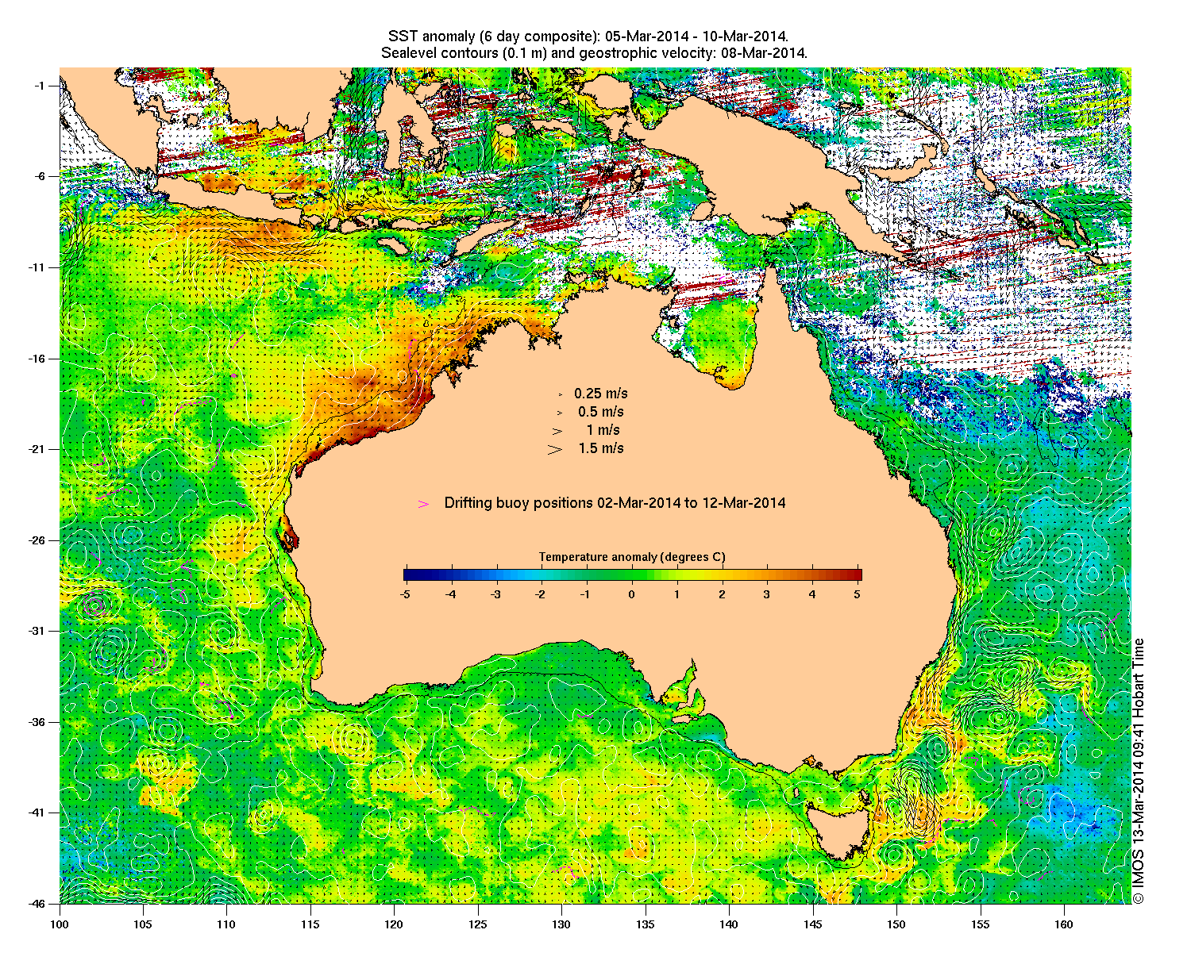
Task: Click the latitude axis label -46
Action: tap(38, 904)
